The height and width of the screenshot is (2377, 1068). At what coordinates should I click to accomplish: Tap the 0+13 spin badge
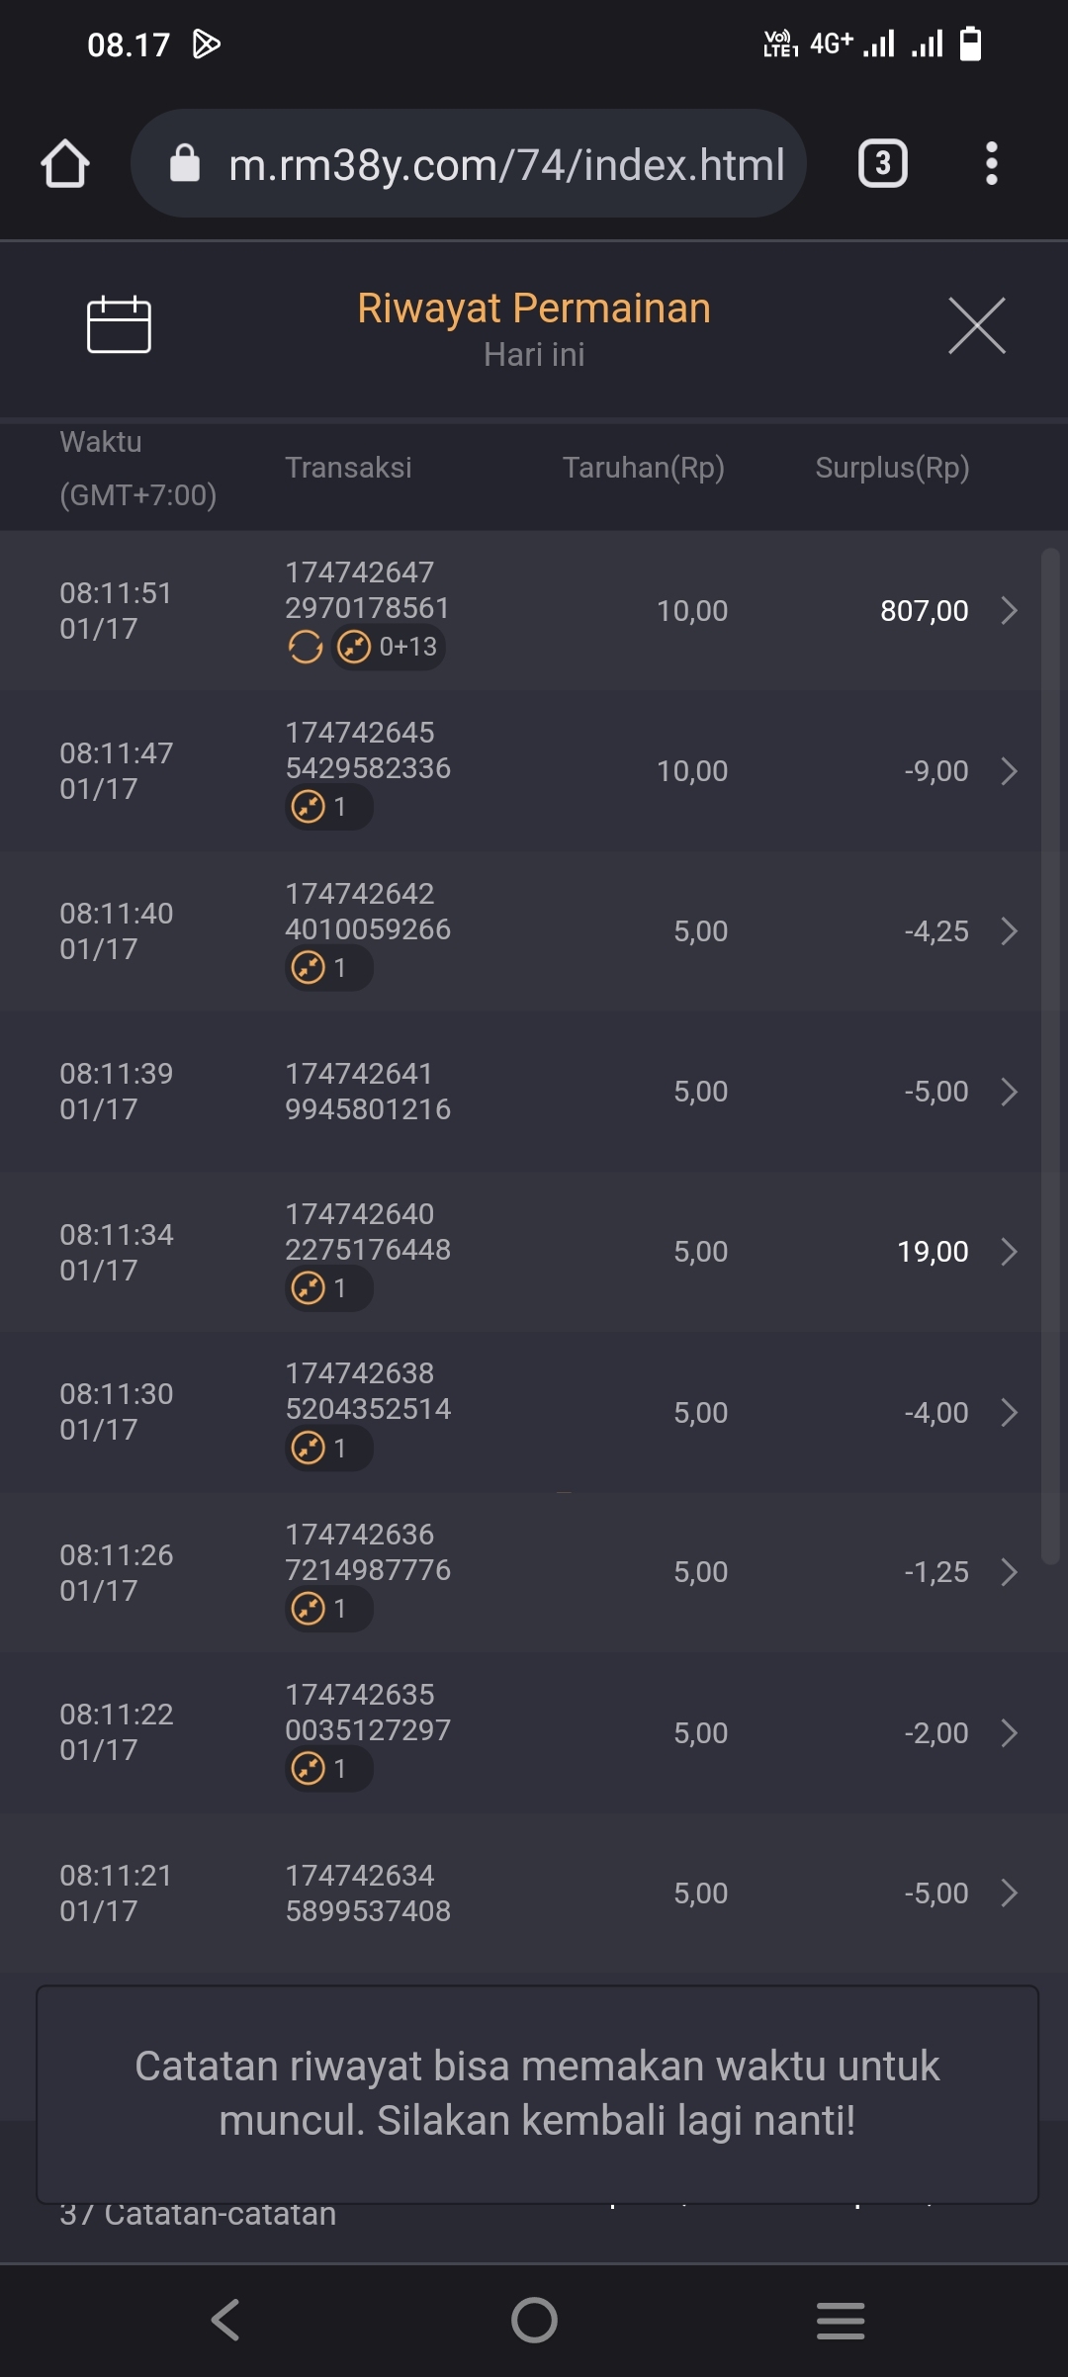pyautogui.click(x=389, y=648)
